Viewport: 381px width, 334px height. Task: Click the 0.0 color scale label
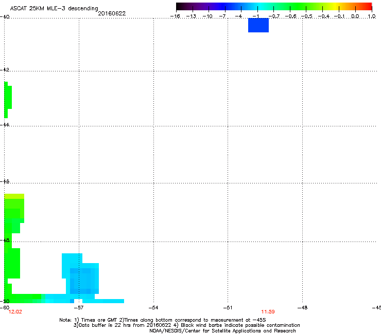tap(355, 16)
